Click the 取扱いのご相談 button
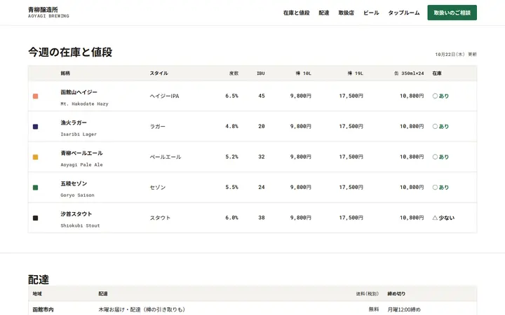This screenshot has width=505, height=315. click(452, 13)
